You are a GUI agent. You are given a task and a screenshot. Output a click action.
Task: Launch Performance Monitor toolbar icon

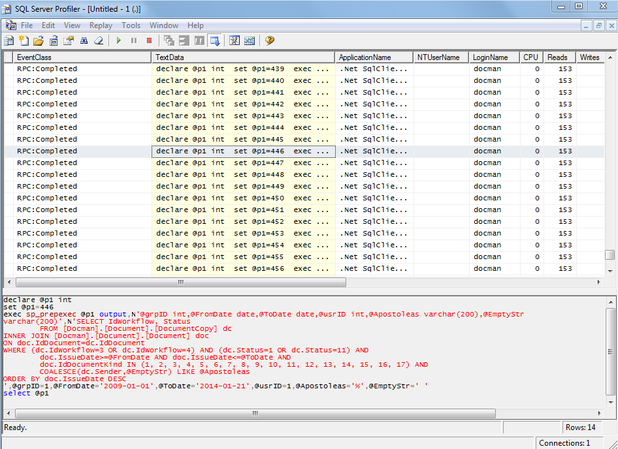[x=250, y=40]
